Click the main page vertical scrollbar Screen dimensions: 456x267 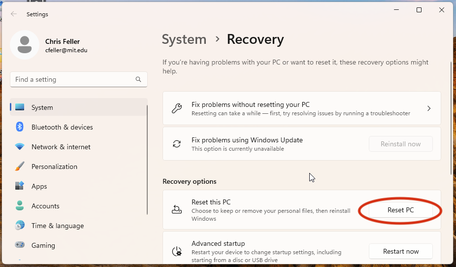click(452, 118)
